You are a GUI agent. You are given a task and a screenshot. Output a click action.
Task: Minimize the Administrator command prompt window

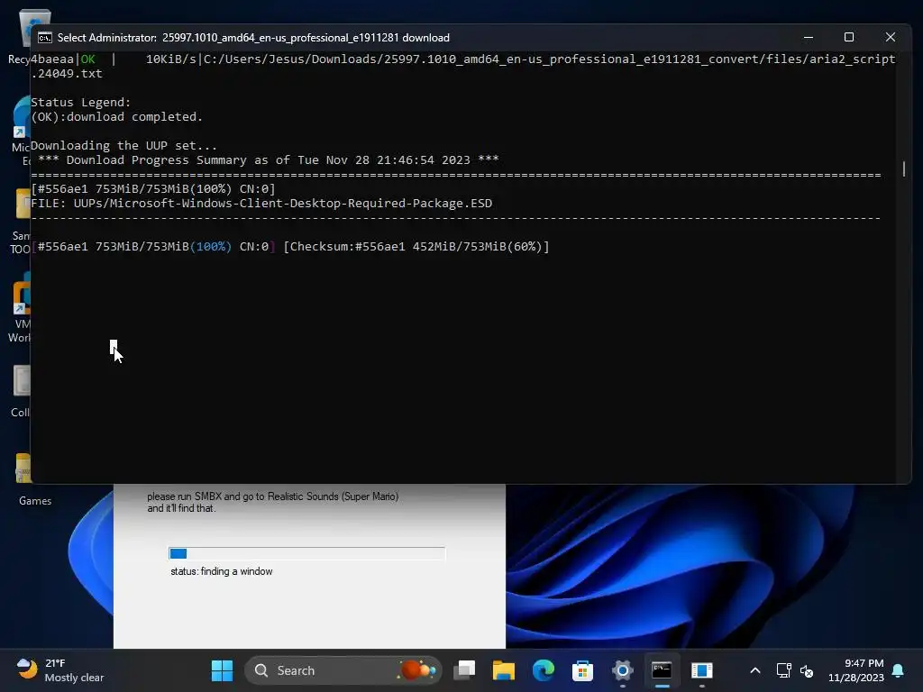click(x=809, y=37)
